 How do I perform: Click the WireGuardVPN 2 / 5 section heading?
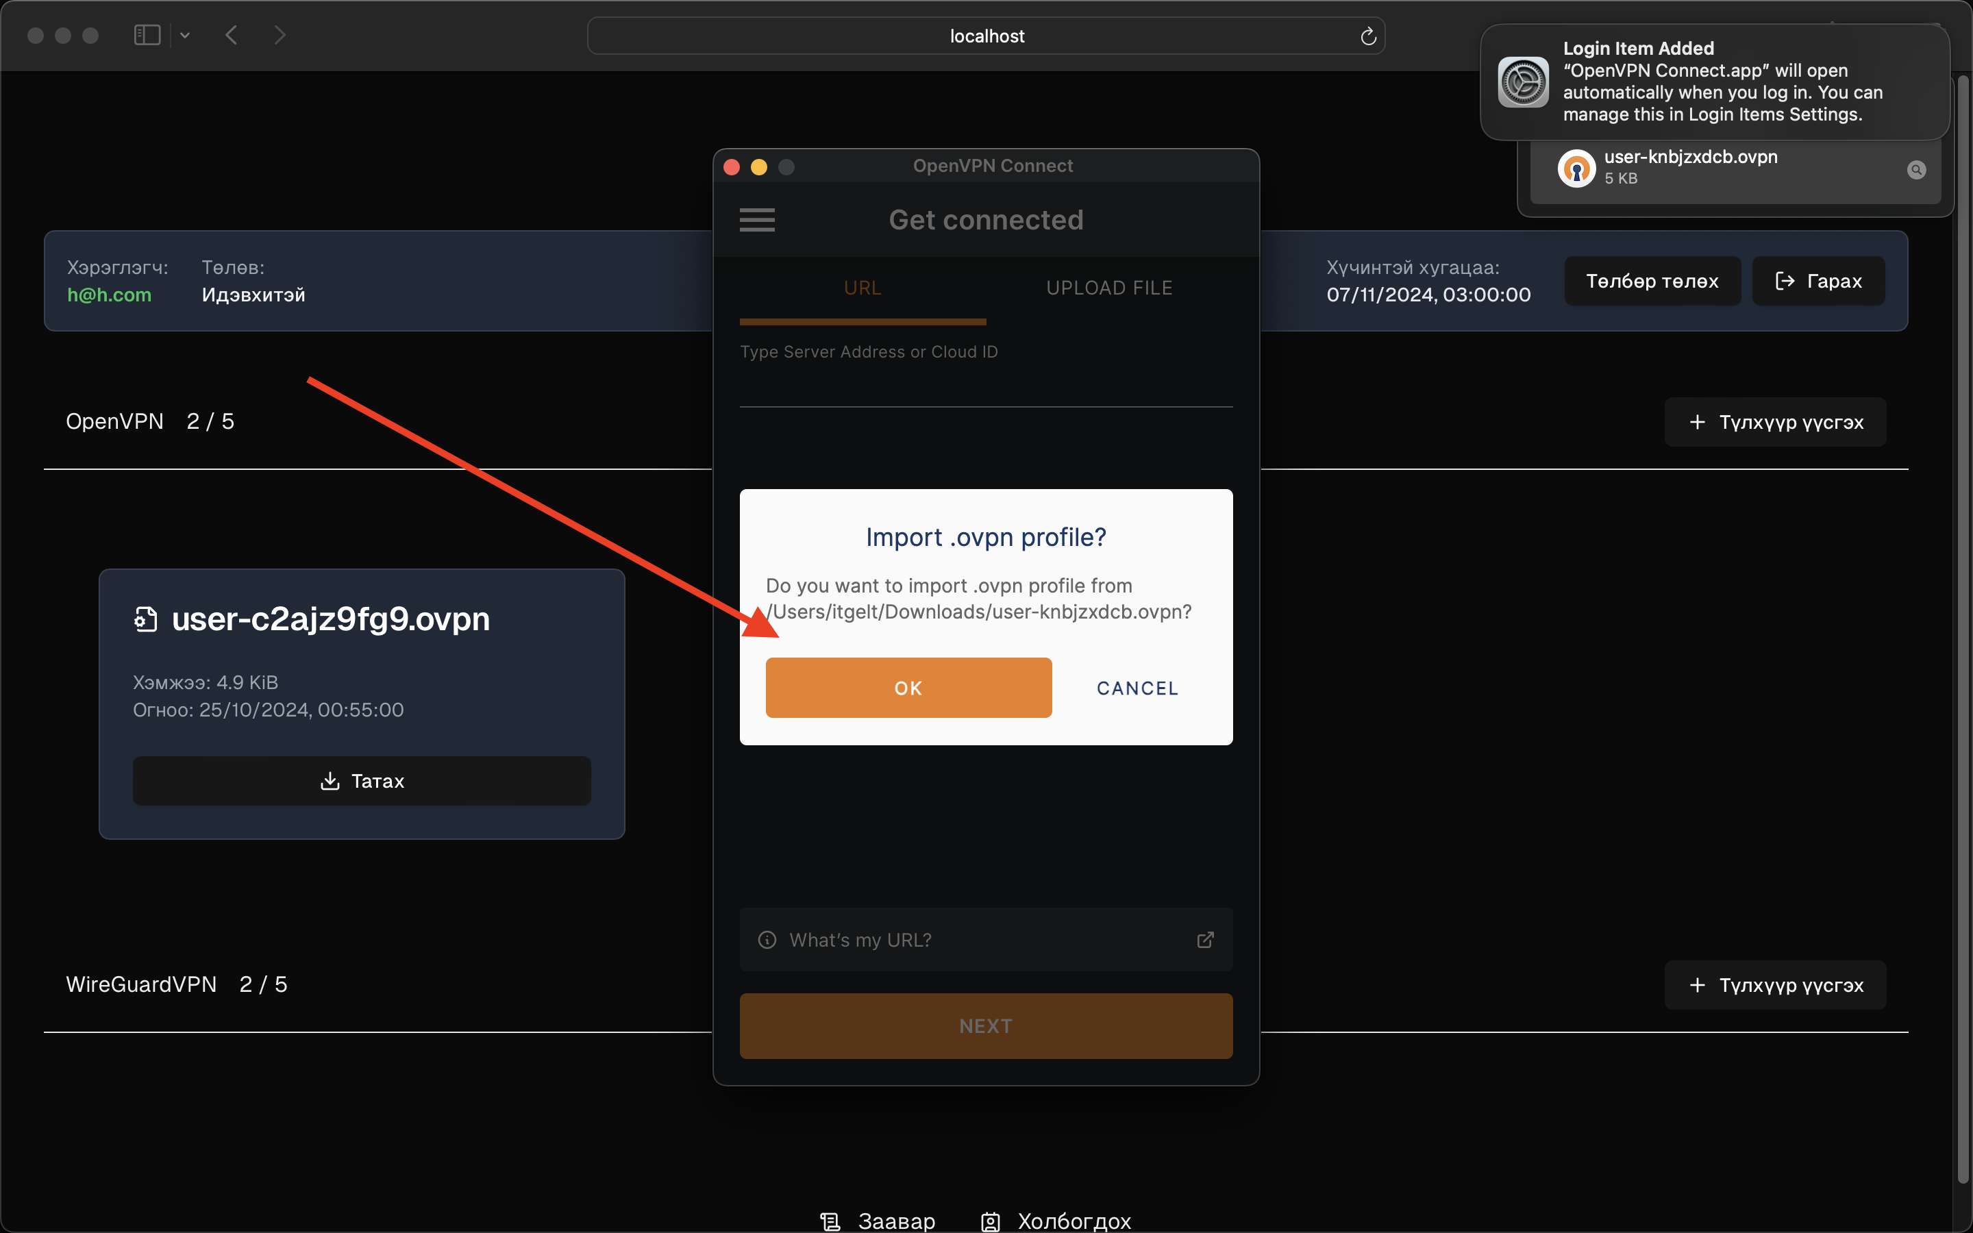(176, 984)
